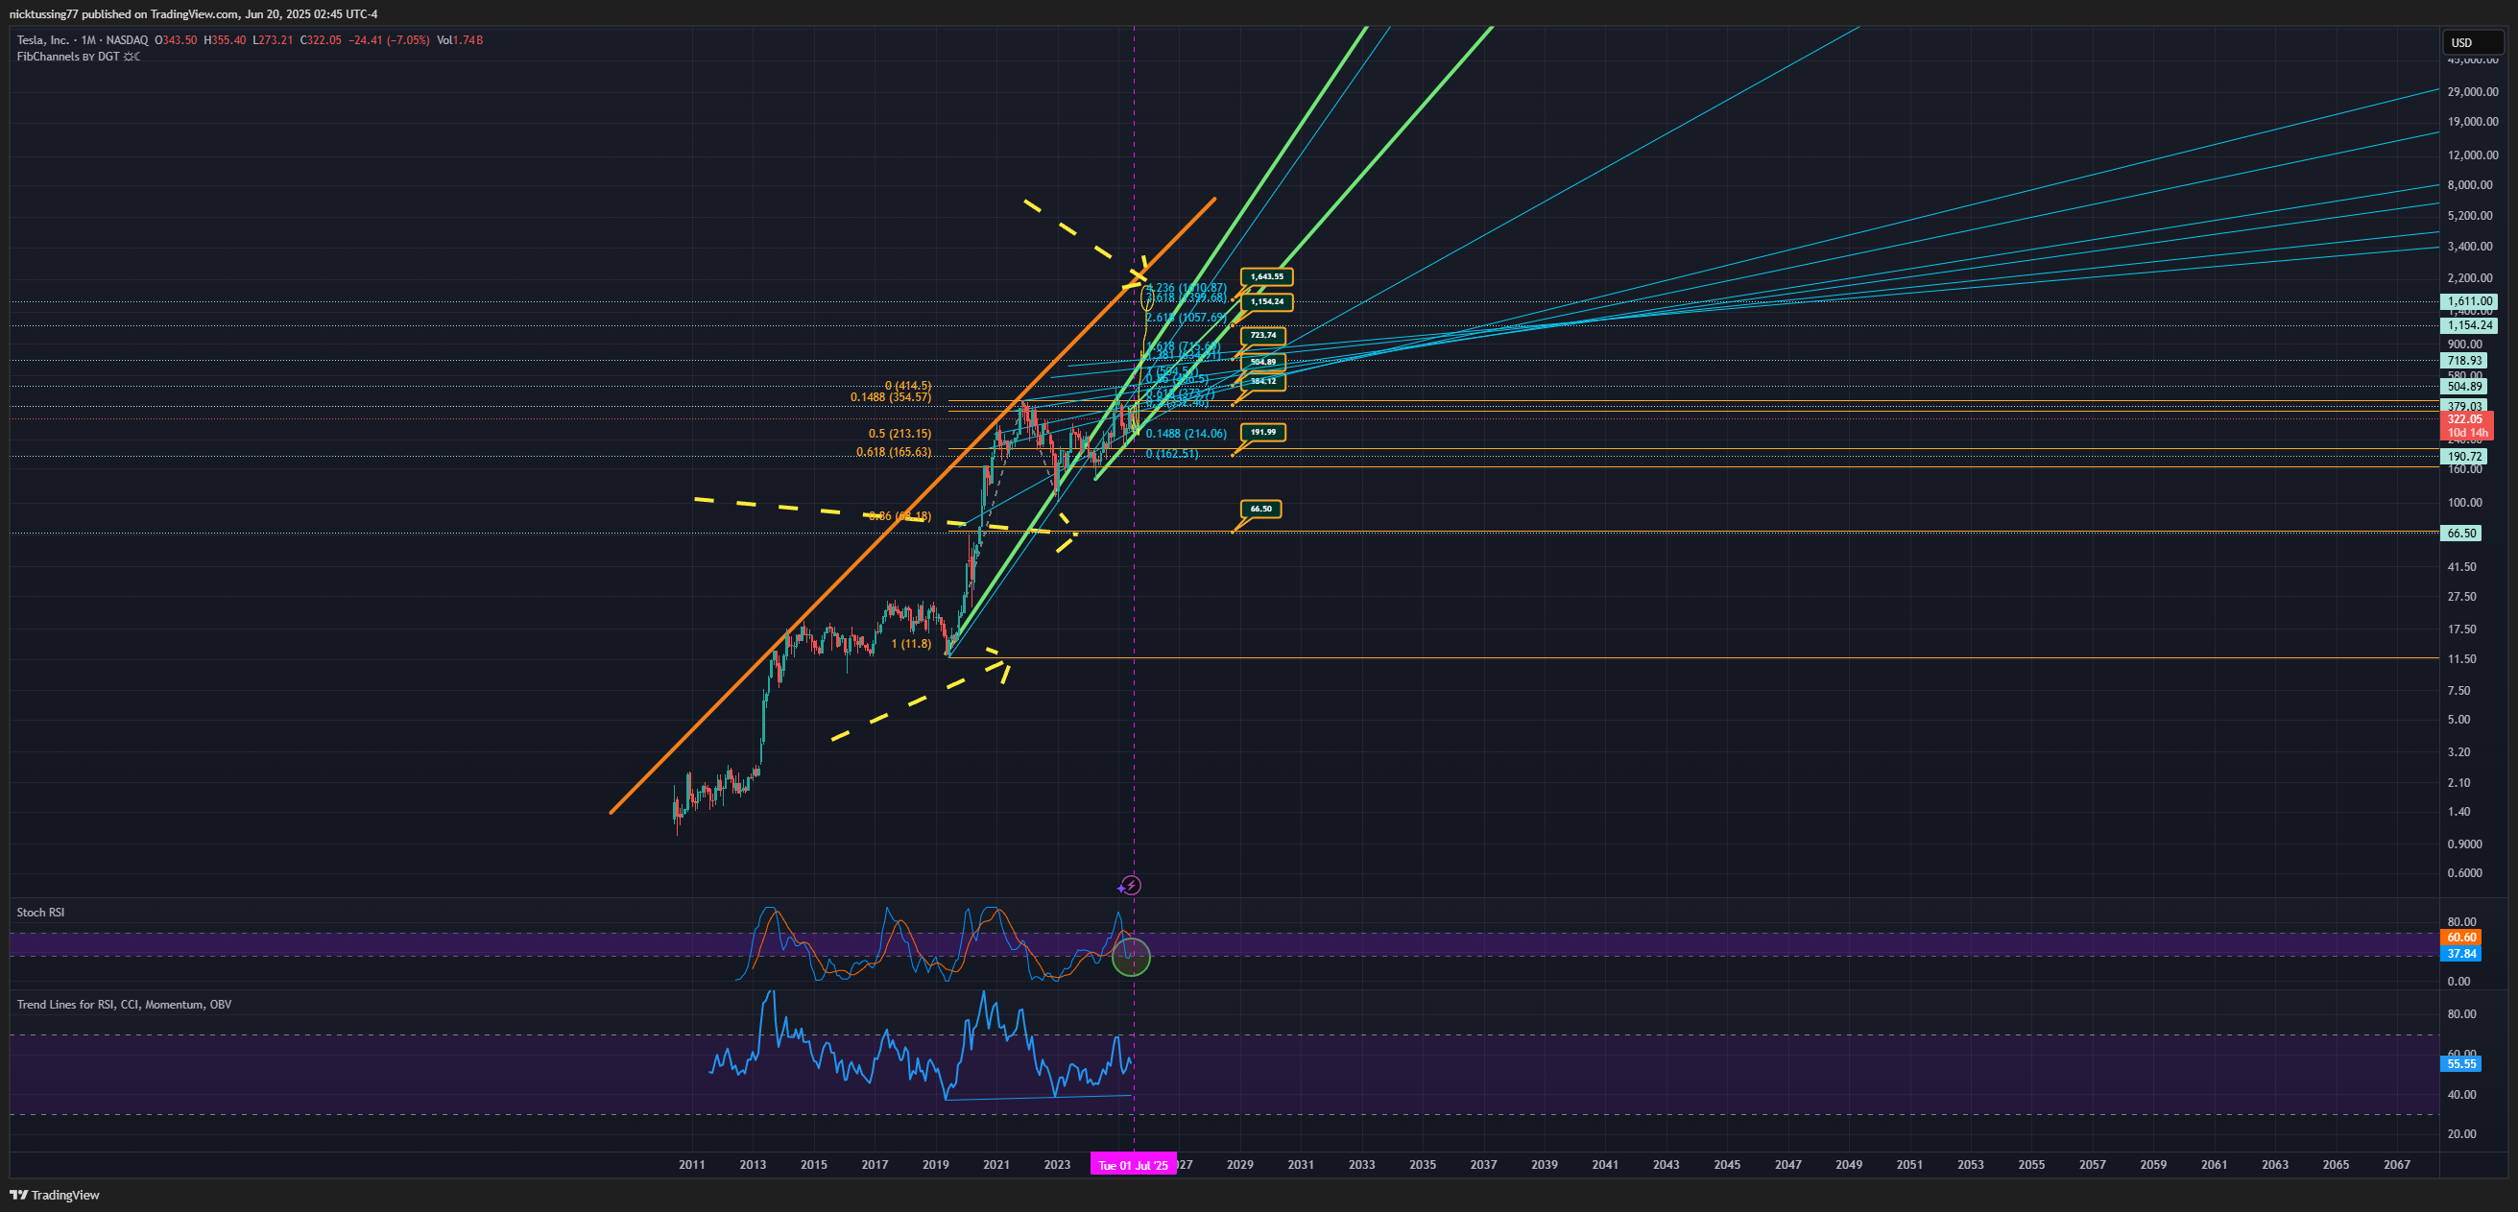Viewport: 2518px width, 1212px height.
Task: Click the purple lightning bolt icon above Stoch RSI
Action: tap(1131, 886)
